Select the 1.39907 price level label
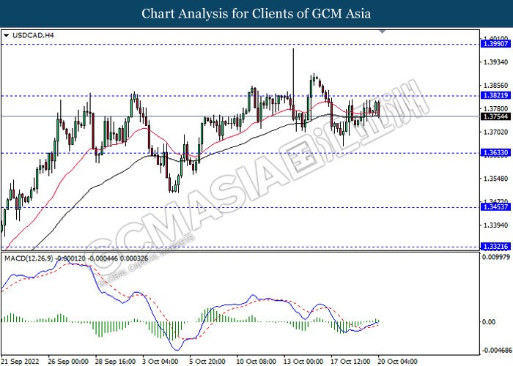The width and height of the screenshot is (513, 366). (x=495, y=44)
